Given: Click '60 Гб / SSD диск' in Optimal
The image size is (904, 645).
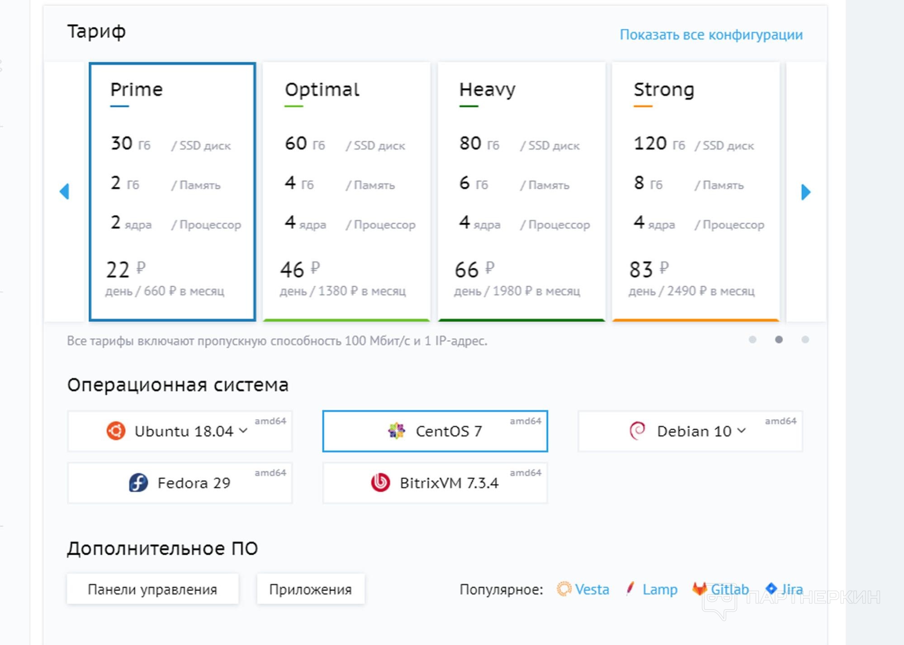Looking at the screenshot, I should click(345, 144).
